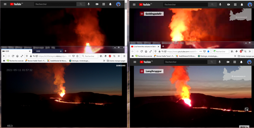Click the red Adblock icon in the K100 window toolbar
The image size is (254, 128).
pos(110,56)
